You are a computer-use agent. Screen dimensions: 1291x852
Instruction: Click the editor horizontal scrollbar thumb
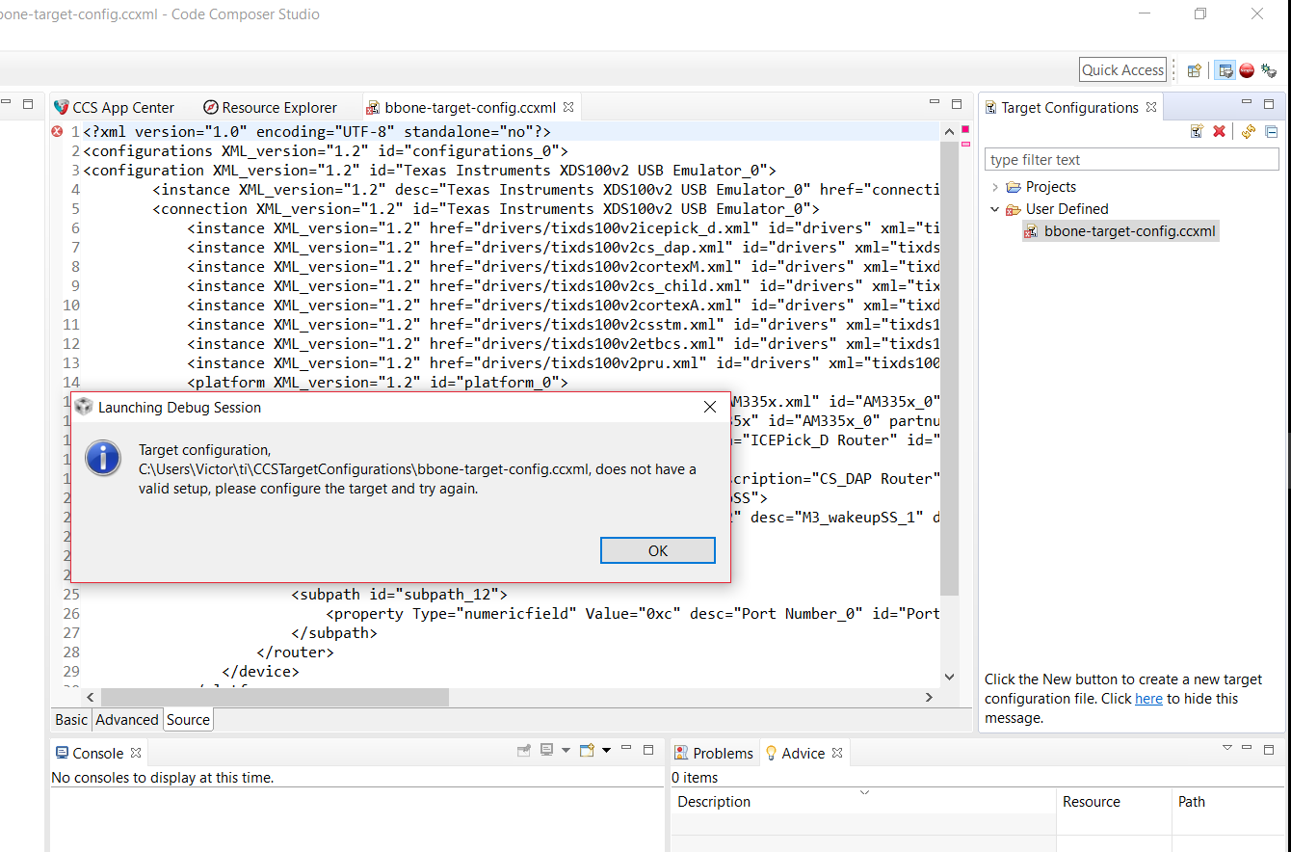click(x=275, y=697)
